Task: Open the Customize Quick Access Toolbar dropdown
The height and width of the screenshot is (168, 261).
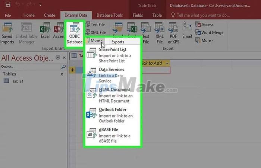Action: [x=40, y=5]
